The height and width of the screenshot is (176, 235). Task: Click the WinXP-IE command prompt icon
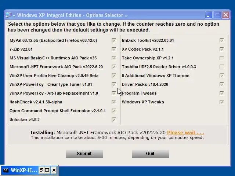tap(6, 170)
